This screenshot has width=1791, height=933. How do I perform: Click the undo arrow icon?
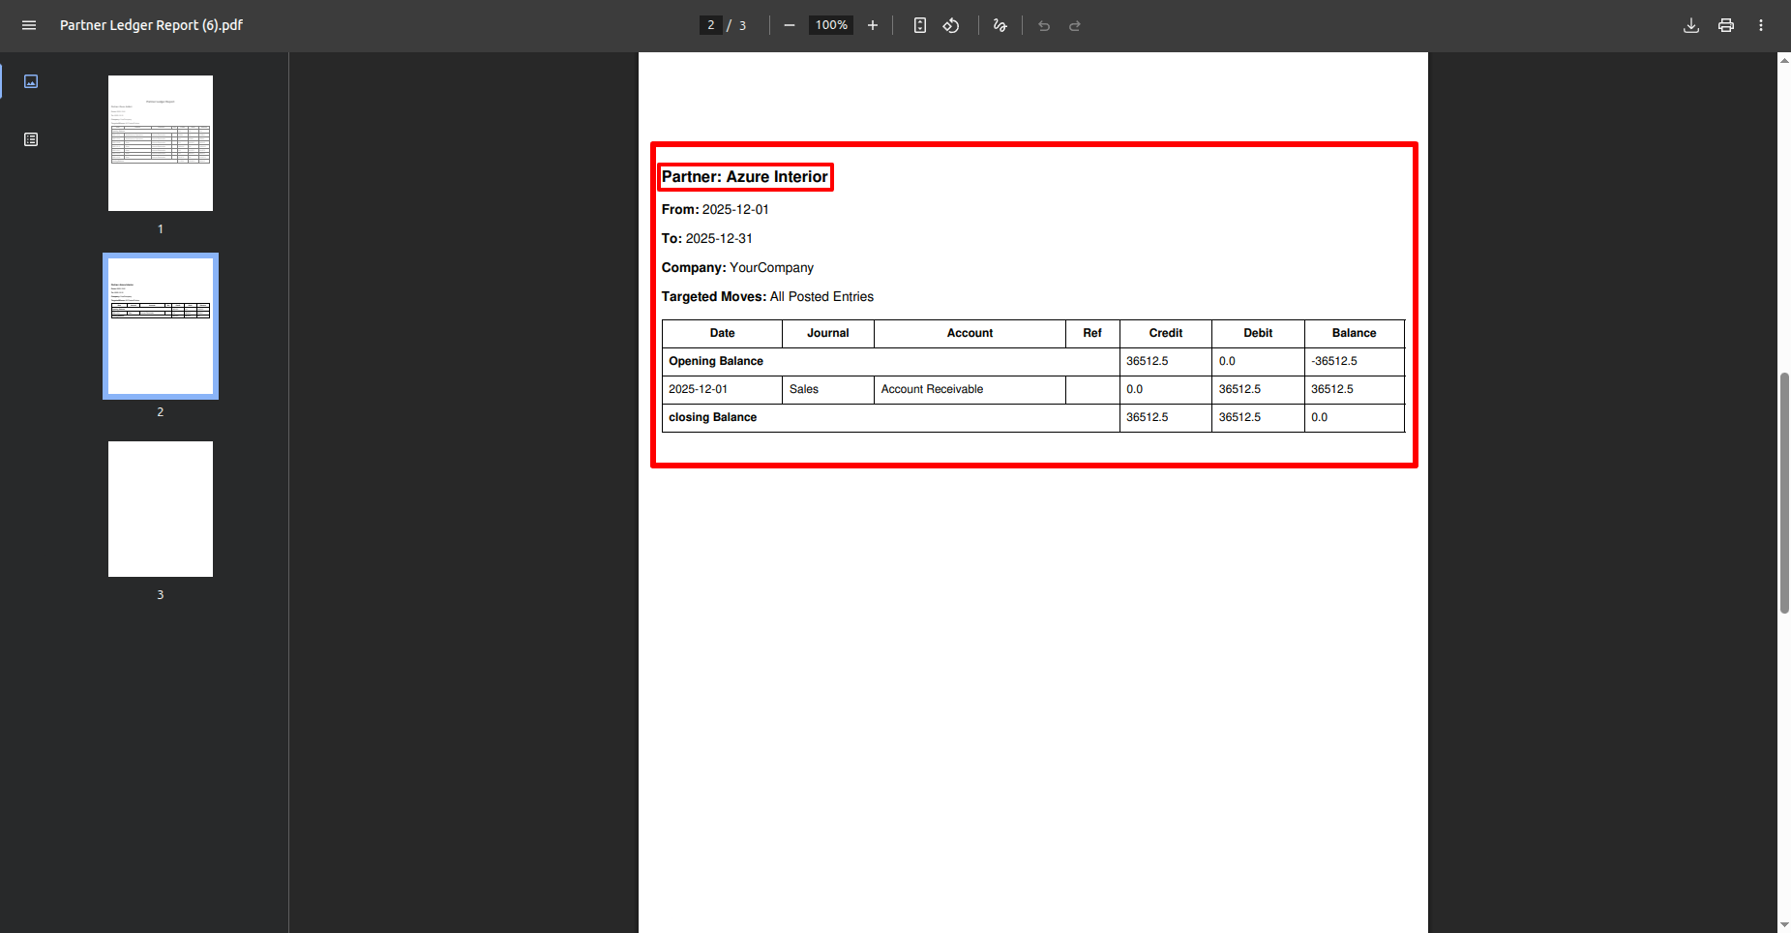[1044, 26]
